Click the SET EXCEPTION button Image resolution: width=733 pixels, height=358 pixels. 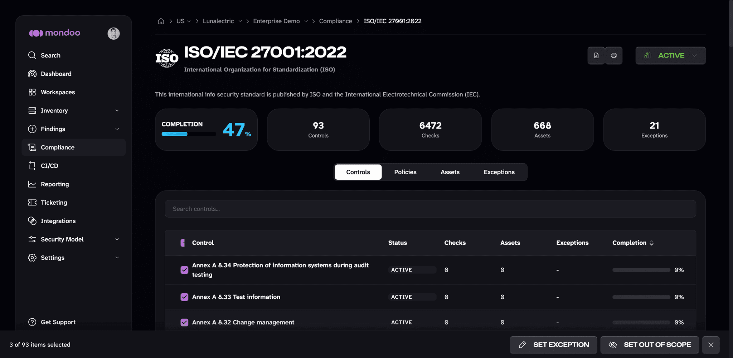[x=553, y=345]
